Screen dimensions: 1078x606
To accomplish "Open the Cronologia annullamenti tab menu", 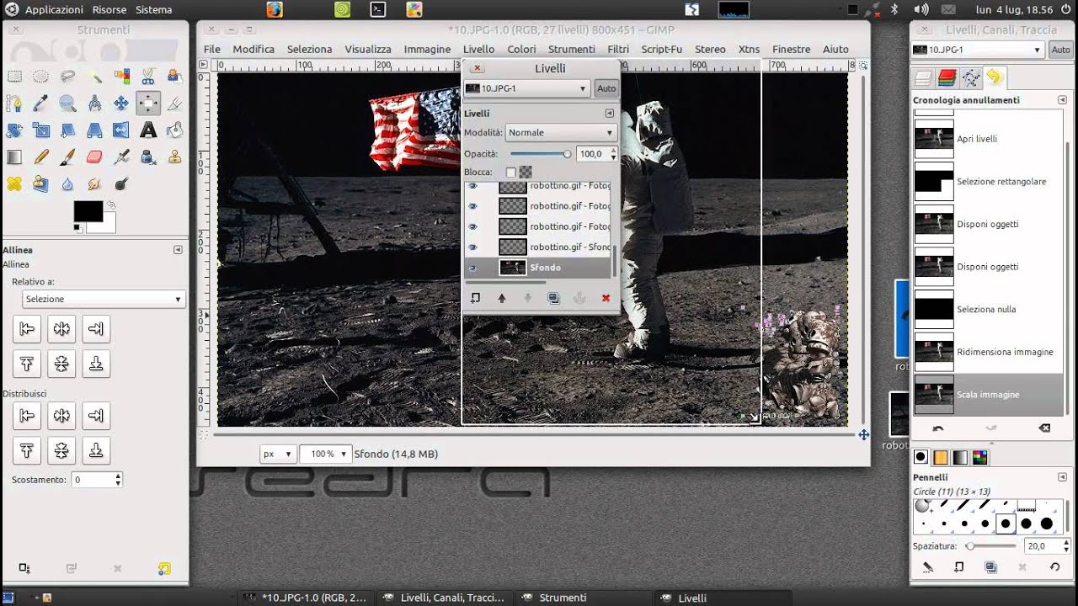I will (1063, 100).
